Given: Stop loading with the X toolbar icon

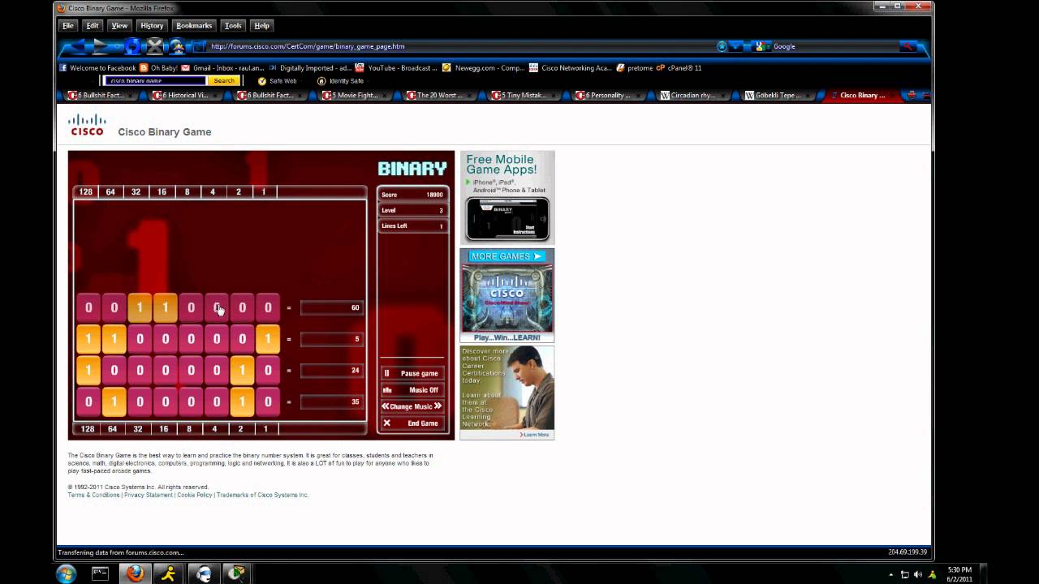Looking at the screenshot, I should point(155,47).
